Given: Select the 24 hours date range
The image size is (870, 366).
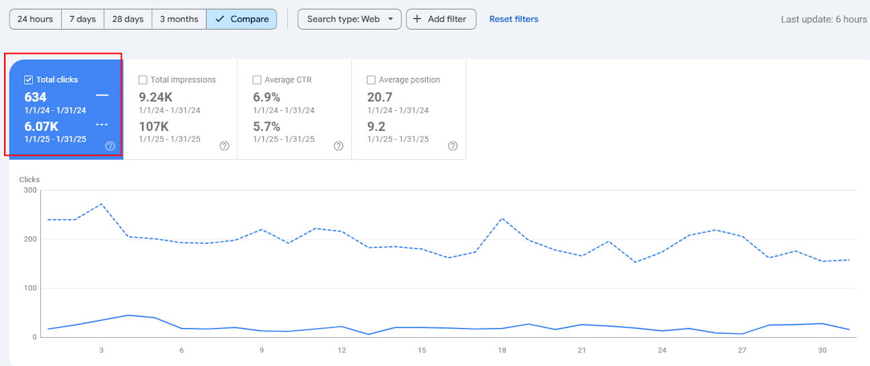Looking at the screenshot, I should [35, 19].
